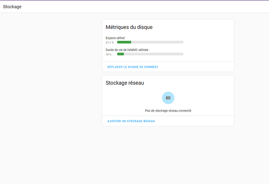This screenshot has height=184, width=269.
Task: Click the Espace utilisé label
Action: (115, 38)
